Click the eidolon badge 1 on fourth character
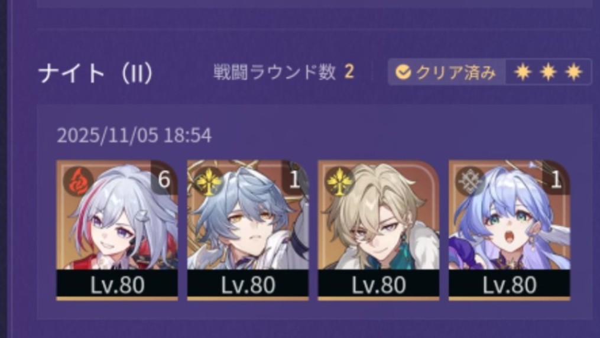Image resolution: width=600 pixels, height=338 pixels. pos(556,179)
